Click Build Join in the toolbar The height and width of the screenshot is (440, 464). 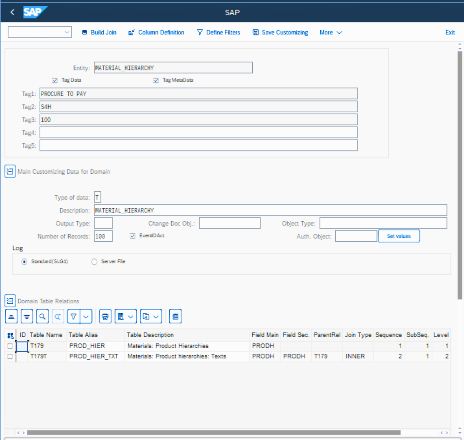99,32
